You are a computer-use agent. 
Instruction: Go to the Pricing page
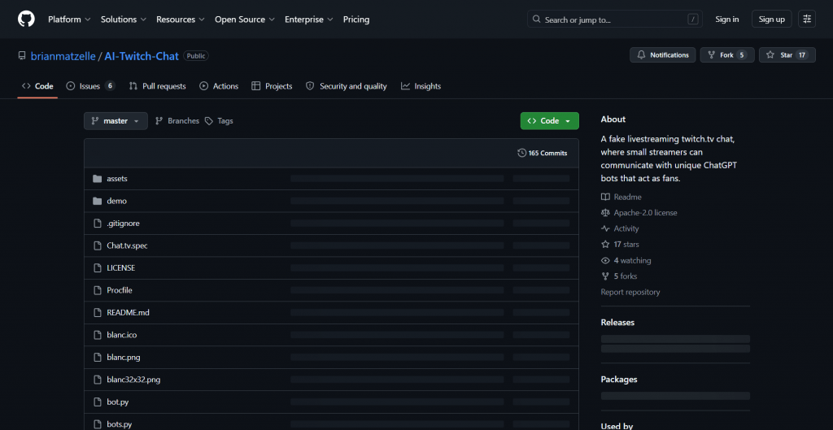click(x=356, y=20)
